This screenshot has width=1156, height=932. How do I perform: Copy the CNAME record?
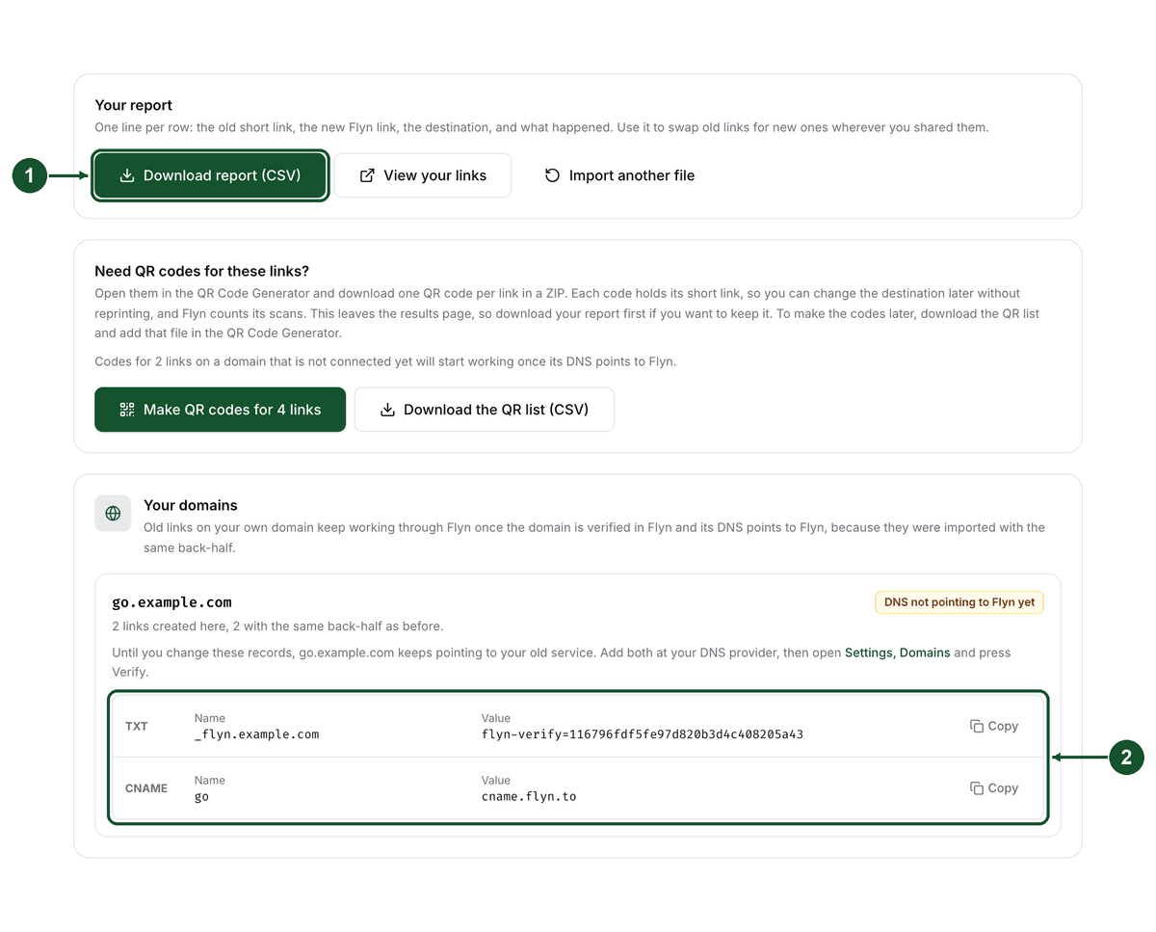(x=994, y=787)
